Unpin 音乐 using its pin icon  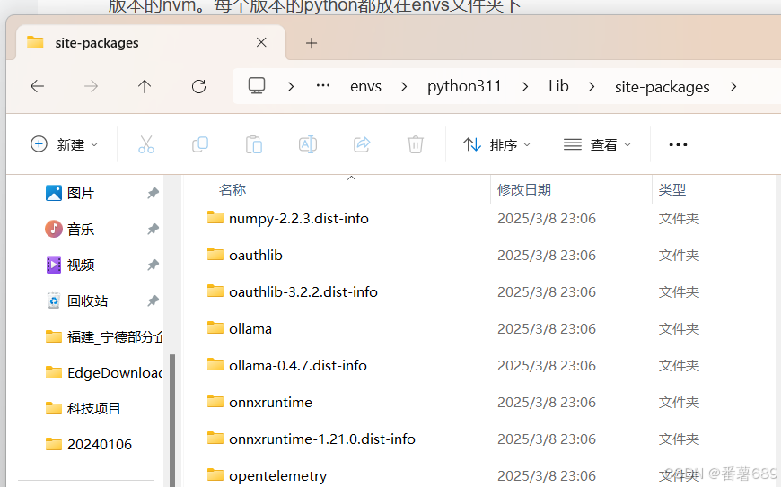(153, 230)
